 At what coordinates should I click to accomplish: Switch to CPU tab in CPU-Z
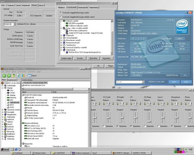click(x=3, y=5)
